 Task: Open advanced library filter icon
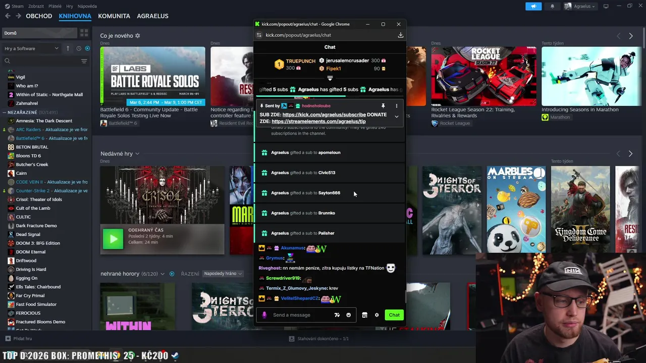[x=84, y=61]
